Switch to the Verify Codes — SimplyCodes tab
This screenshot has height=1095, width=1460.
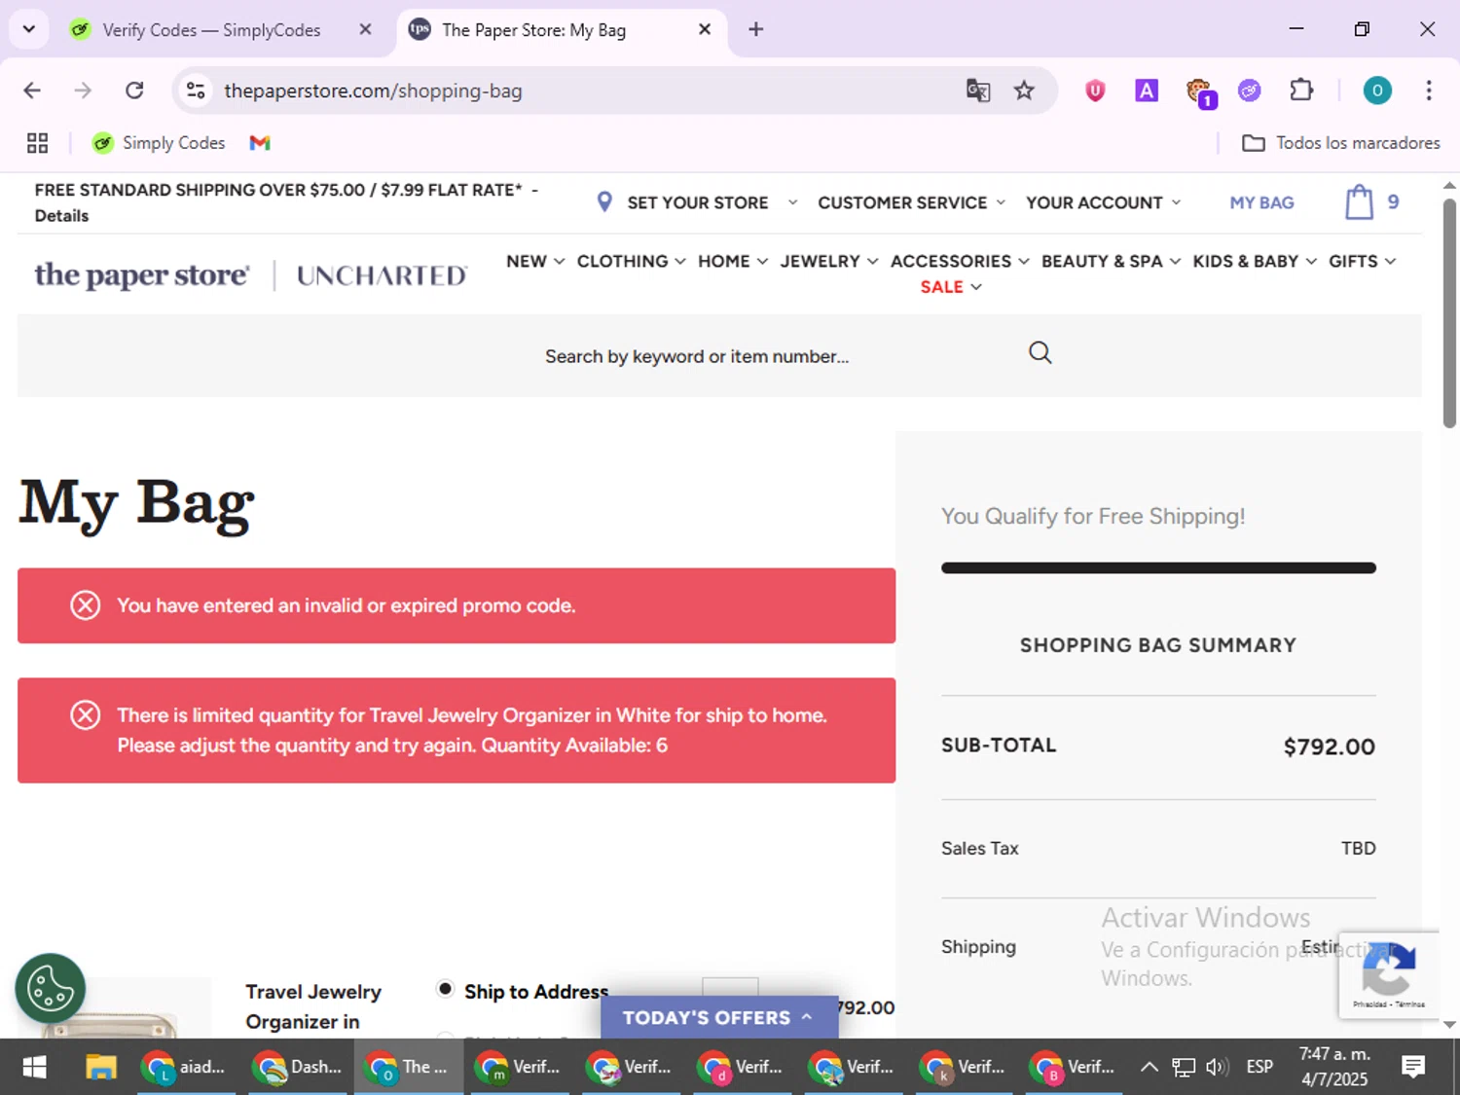[x=211, y=30]
